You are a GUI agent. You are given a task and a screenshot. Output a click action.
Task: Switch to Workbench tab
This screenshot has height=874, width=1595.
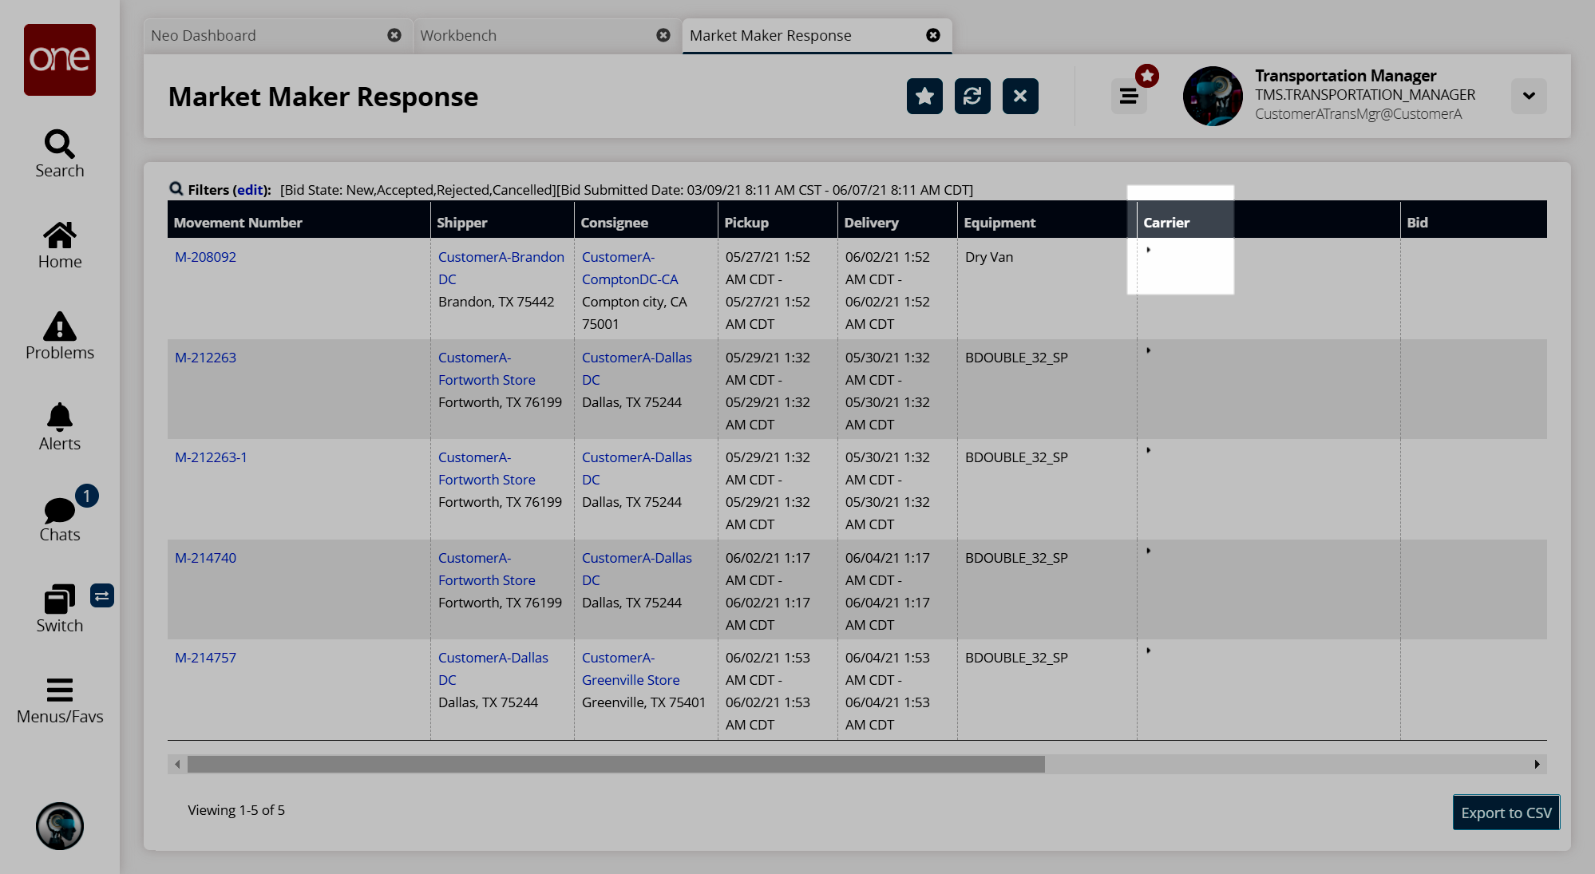[458, 35]
